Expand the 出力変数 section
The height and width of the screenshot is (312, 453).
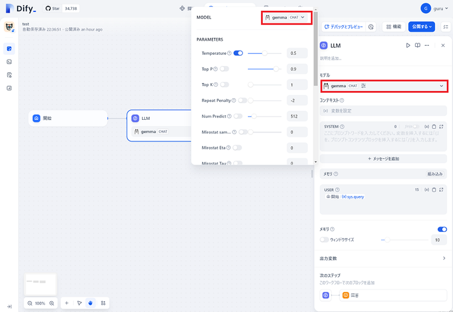(x=384, y=258)
